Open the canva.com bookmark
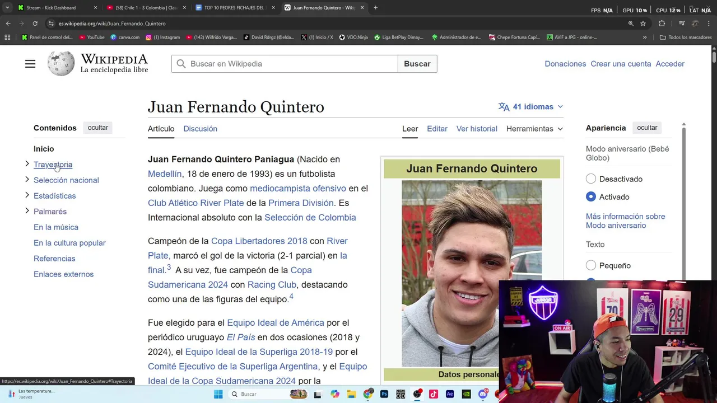This screenshot has width=717, height=403. 125,38
